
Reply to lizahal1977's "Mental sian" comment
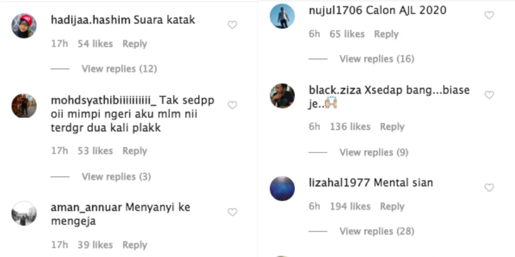pos(392,207)
